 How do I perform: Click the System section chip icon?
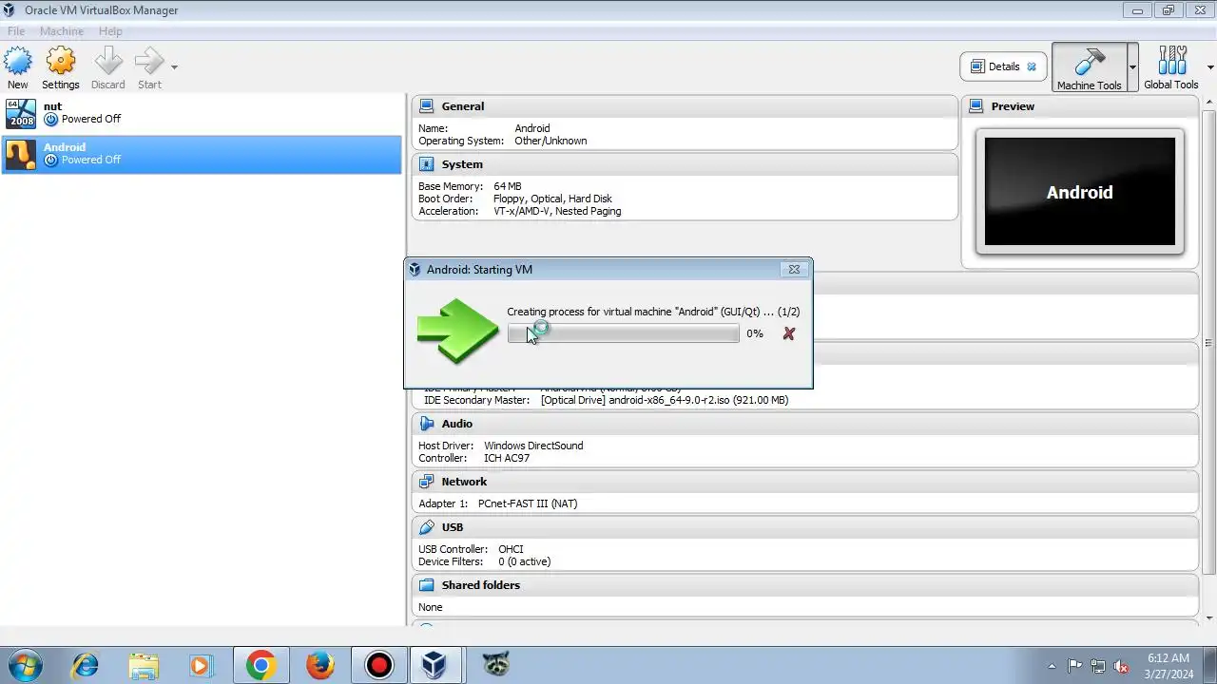point(427,164)
